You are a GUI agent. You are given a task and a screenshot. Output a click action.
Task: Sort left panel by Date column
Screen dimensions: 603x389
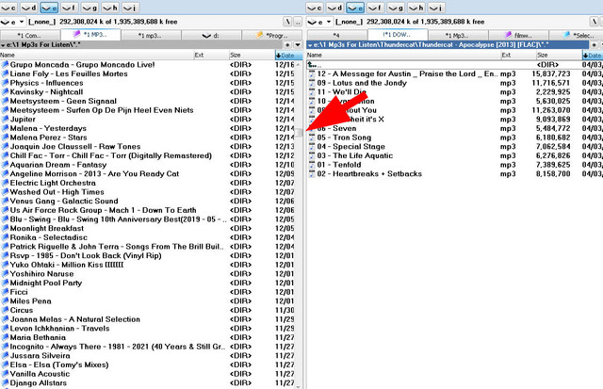[288, 56]
